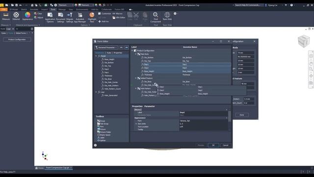Switch to Rules tab in Form Editor
This screenshot has height=177, width=314.
pyautogui.click(x=109, y=53)
